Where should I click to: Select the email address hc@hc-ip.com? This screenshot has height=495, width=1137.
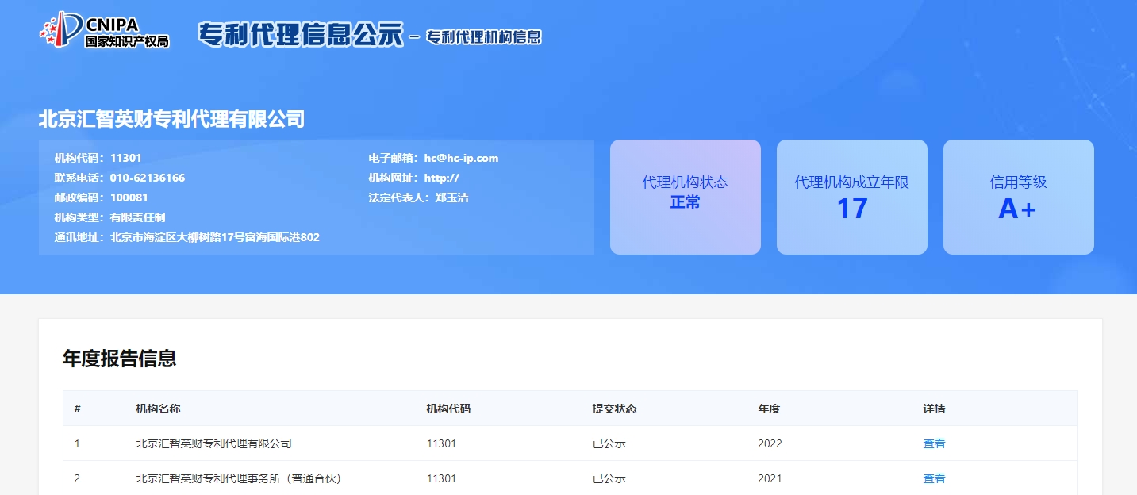(x=461, y=158)
